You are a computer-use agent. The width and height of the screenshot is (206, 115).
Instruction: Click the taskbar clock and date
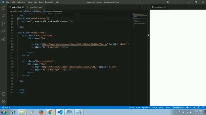[x=198, y=112]
